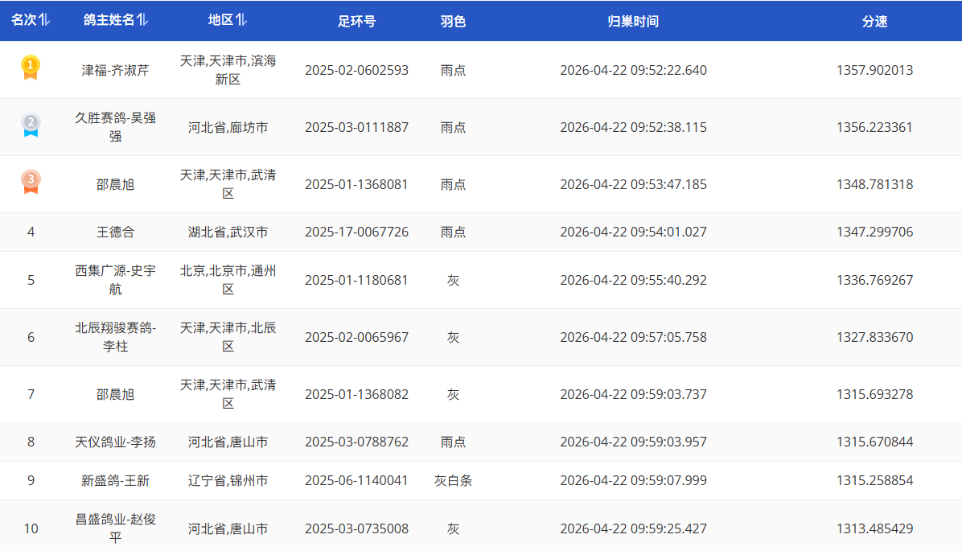Viewport: 962px width, 551px height.
Task: Click the gold first place medal icon
Action: 31,68
